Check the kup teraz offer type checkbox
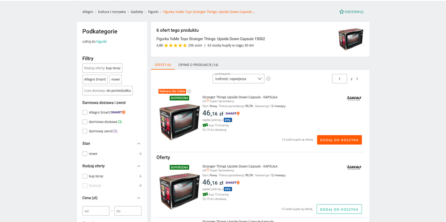The height and width of the screenshot is (222, 446). click(x=85, y=176)
